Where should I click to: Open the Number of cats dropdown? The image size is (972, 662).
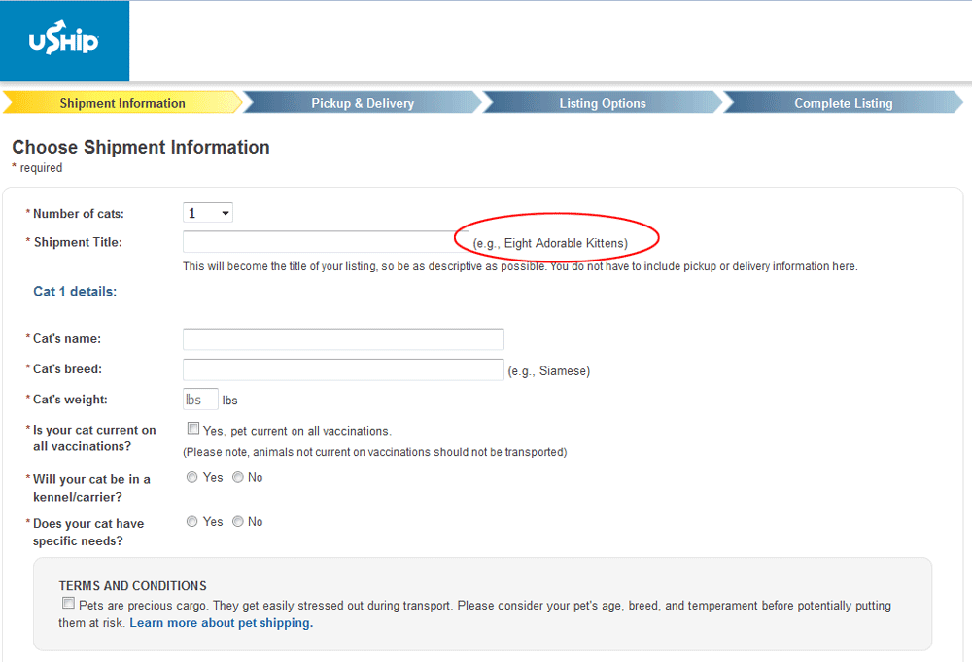[208, 213]
